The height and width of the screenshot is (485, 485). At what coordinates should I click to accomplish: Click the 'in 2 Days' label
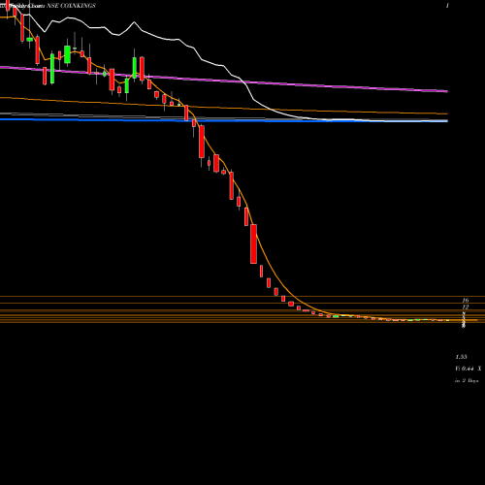[467, 381]
